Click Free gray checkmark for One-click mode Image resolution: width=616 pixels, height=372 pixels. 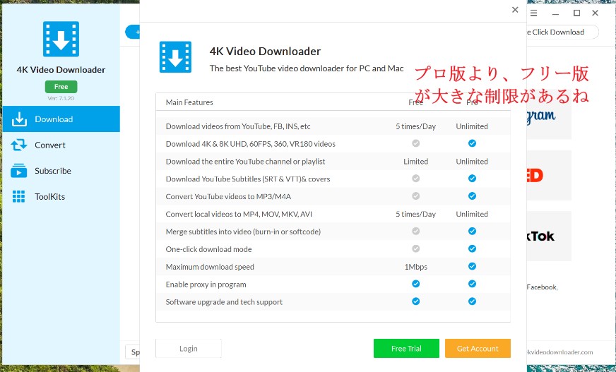[415, 248]
